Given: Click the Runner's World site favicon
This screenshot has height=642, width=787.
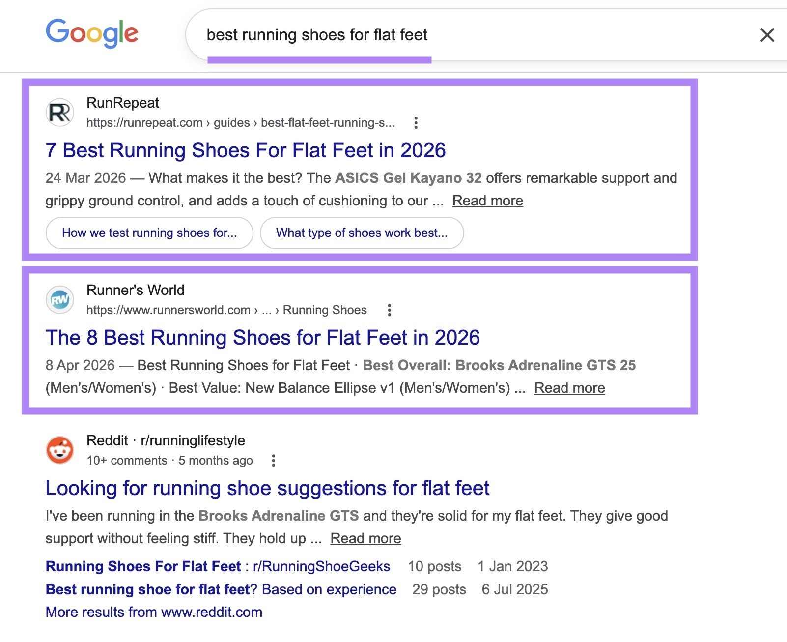Looking at the screenshot, I should (59, 299).
